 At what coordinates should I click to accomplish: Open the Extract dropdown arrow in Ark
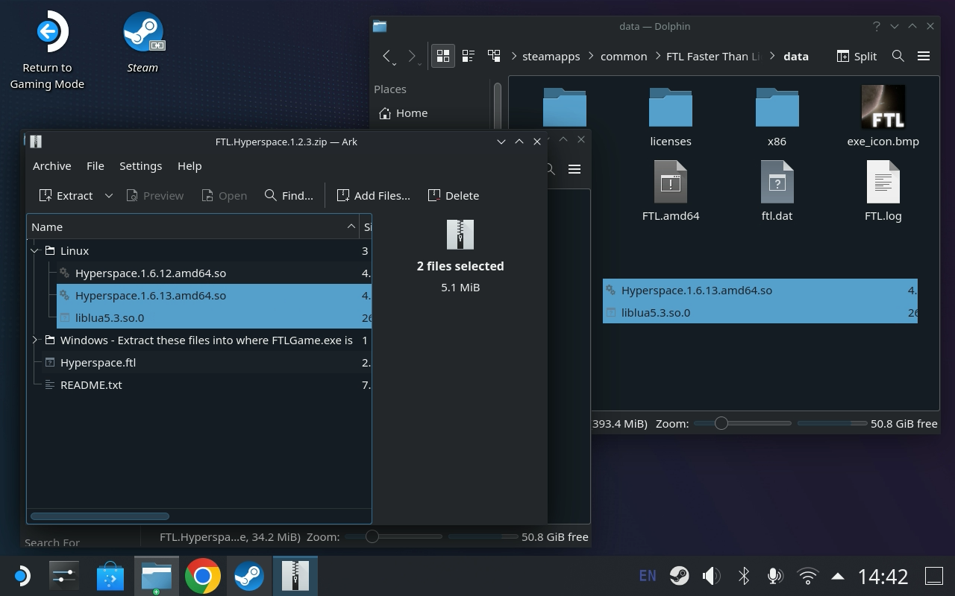(109, 195)
